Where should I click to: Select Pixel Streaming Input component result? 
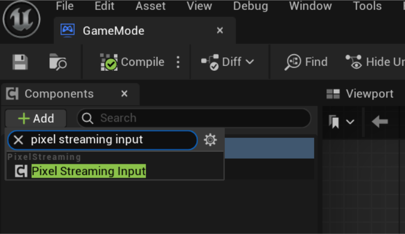point(89,171)
